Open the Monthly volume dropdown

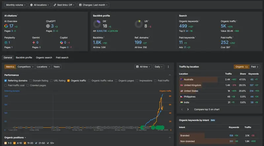coord(15,5)
